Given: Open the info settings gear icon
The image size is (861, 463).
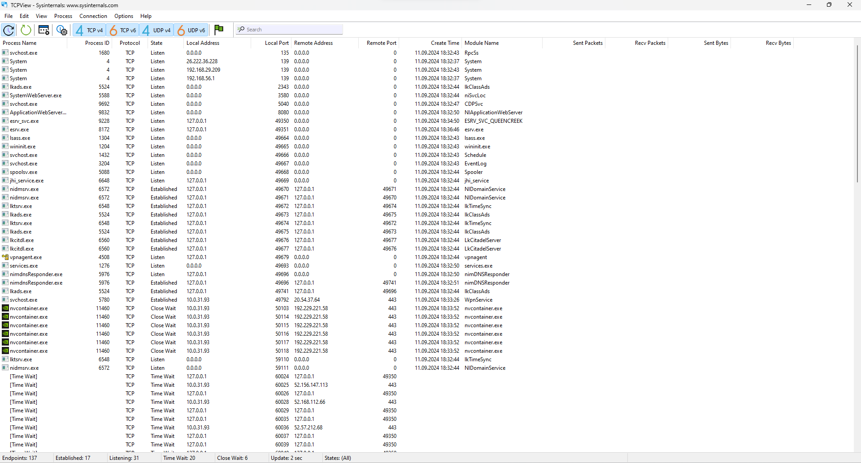Looking at the screenshot, I should point(62,30).
